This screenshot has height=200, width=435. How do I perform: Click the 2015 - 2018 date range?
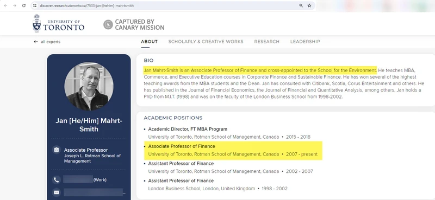pyautogui.click(x=298, y=137)
